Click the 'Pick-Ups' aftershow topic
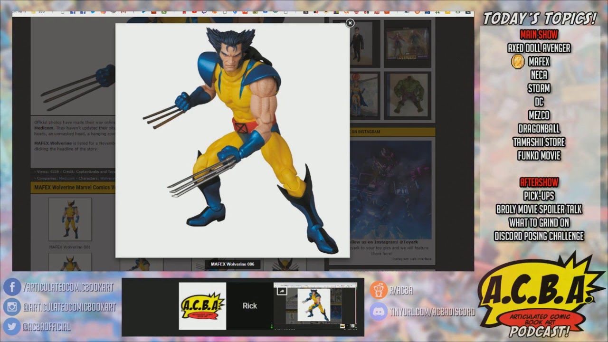 pos(539,196)
